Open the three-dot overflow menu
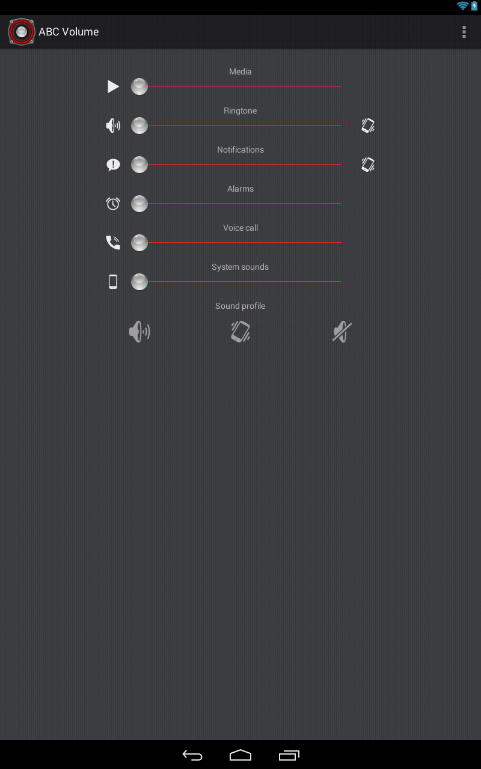481x769 pixels. coord(464,32)
